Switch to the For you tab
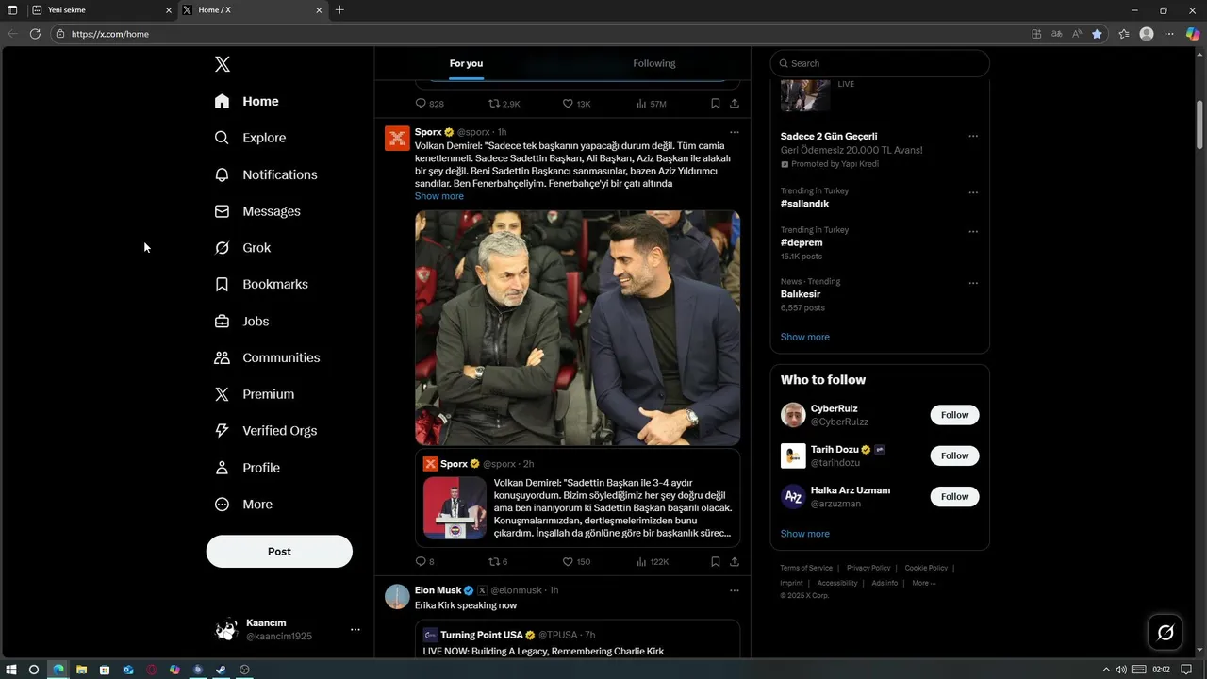1207x679 pixels. pos(466,63)
